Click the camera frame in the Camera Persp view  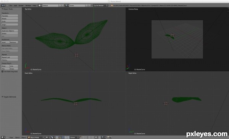[x=177, y=39]
